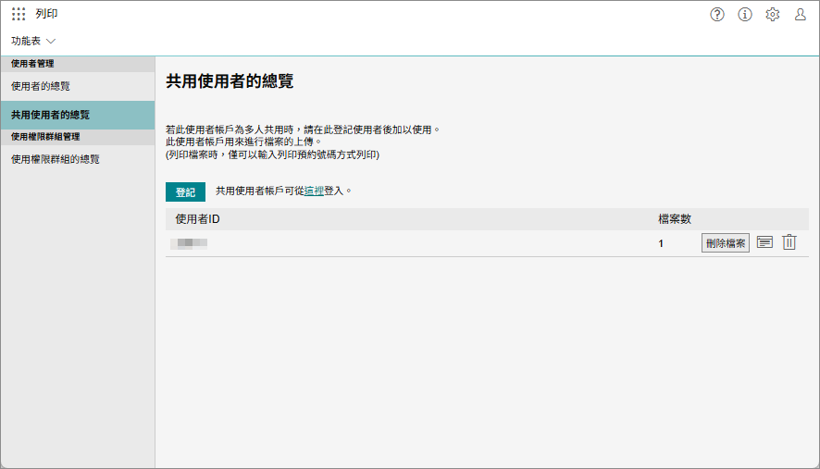Open 使用者的總覽 in the sidebar

(41, 86)
